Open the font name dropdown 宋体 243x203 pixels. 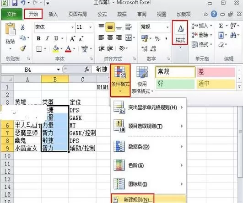72,27
